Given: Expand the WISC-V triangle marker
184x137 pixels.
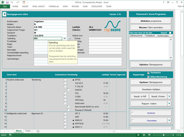Looking at the screenshot, I should 73,127.
